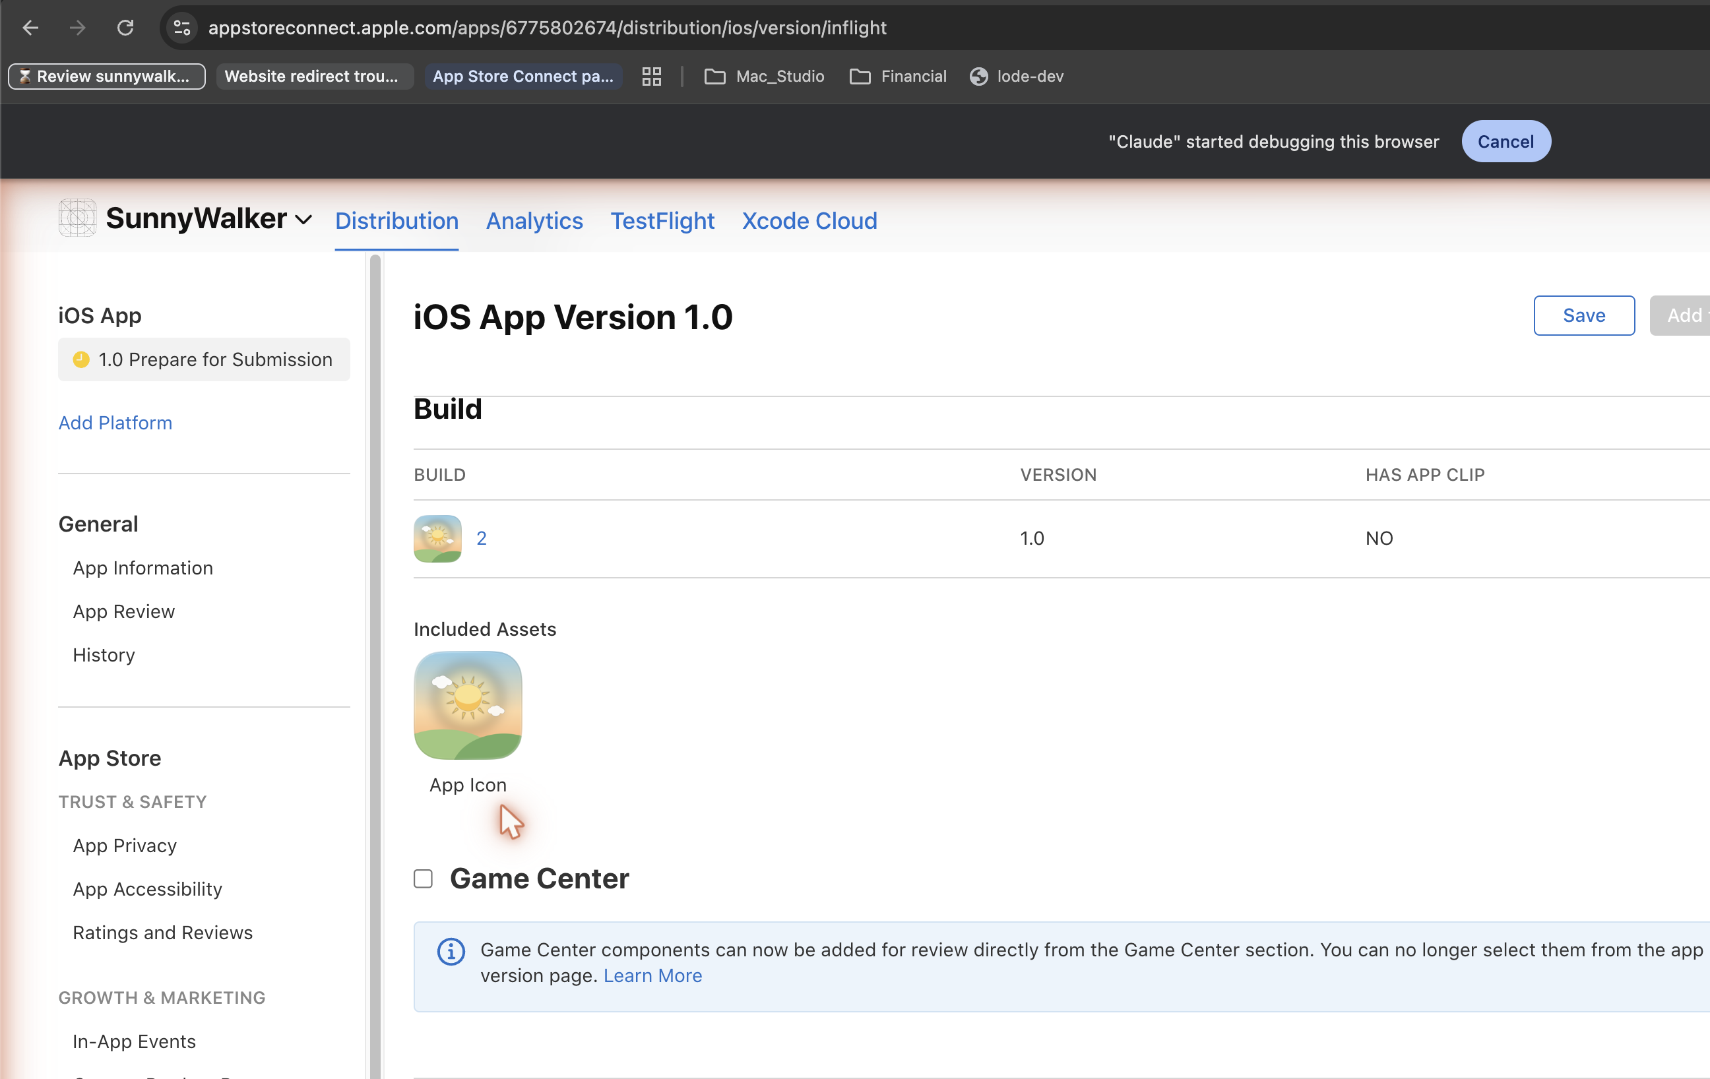Click the GROWTH & MARKETING section label
The height and width of the screenshot is (1079, 1710).
point(162,997)
